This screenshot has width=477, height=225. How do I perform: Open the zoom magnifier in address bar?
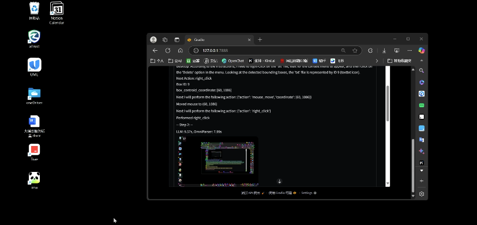[343, 51]
